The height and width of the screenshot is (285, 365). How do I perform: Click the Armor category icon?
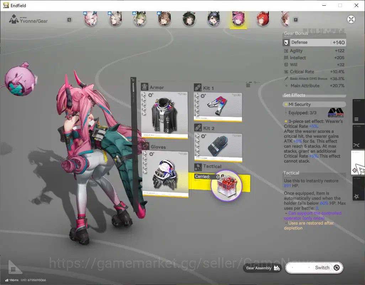pyautogui.click(x=144, y=87)
